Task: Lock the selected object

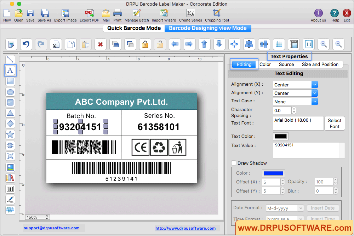Action: pos(145,44)
